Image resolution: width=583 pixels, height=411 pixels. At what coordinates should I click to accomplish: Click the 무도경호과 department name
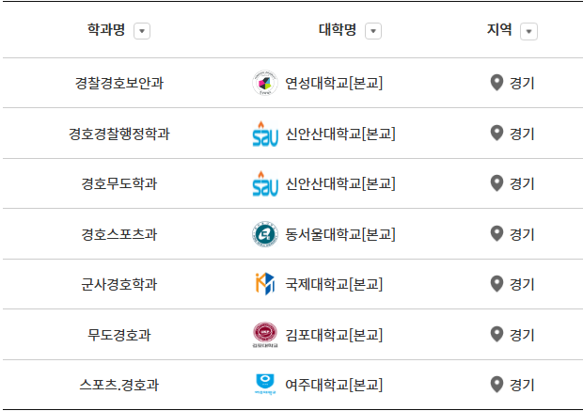pyautogui.click(x=119, y=335)
